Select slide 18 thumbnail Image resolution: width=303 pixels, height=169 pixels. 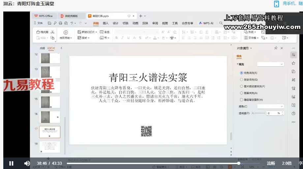point(50,147)
